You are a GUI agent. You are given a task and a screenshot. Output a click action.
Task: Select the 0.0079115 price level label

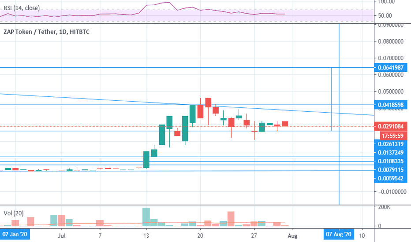[391, 170]
